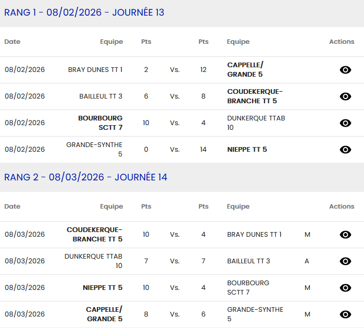View Nieppe TT 5 vs Bourbourg SCTT 7 match
Image resolution: width=364 pixels, height=328 pixels.
pos(345,288)
